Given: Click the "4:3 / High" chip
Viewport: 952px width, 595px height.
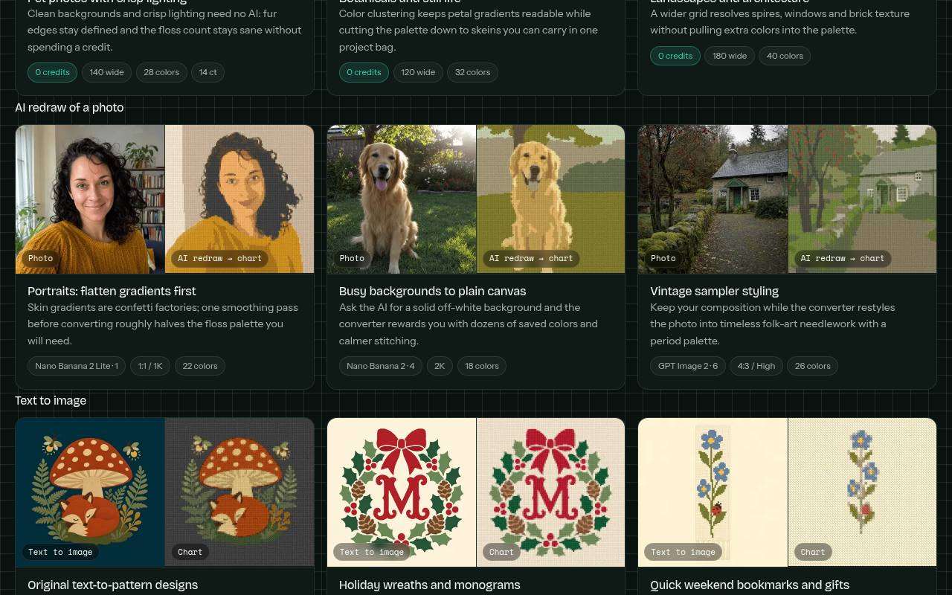Looking at the screenshot, I should click(x=756, y=366).
